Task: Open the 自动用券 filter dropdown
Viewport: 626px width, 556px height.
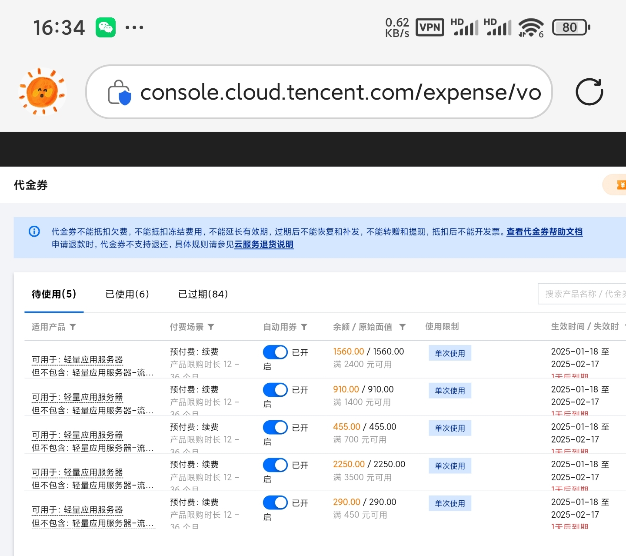Action: (x=304, y=327)
